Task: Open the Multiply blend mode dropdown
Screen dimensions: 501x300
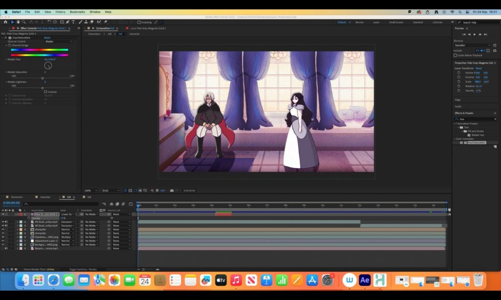Action: pyautogui.click(x=68, y=237)
